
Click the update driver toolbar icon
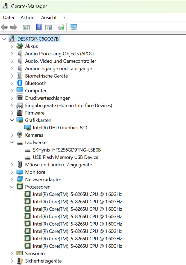[x=61, y=27]
